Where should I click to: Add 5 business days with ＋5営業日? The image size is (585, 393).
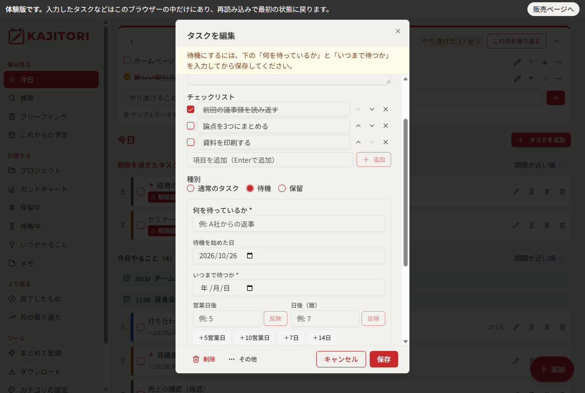[212, 338]
